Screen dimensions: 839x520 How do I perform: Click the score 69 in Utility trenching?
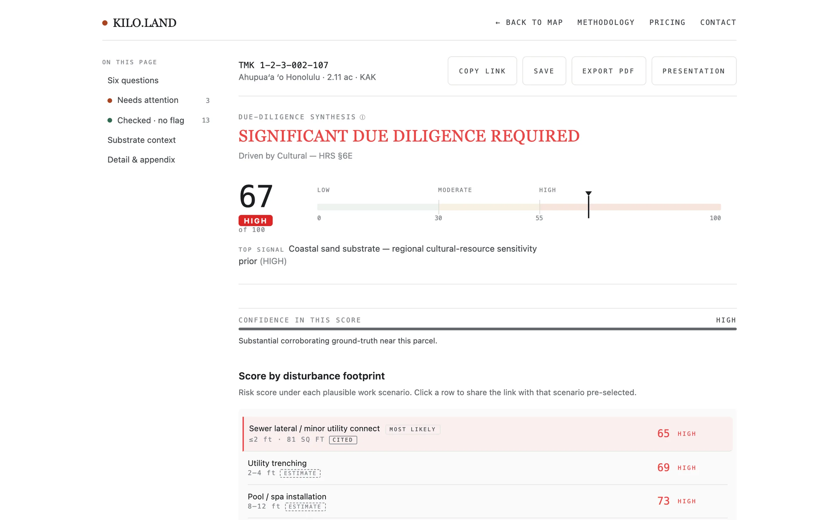coord(663,468)
